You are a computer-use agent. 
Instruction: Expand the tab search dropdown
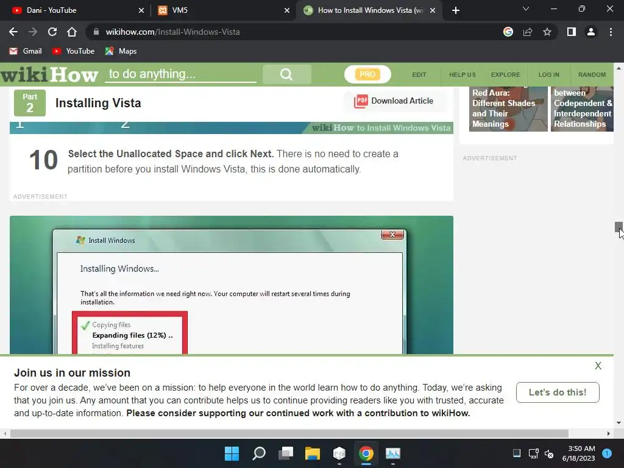(526, 9)
